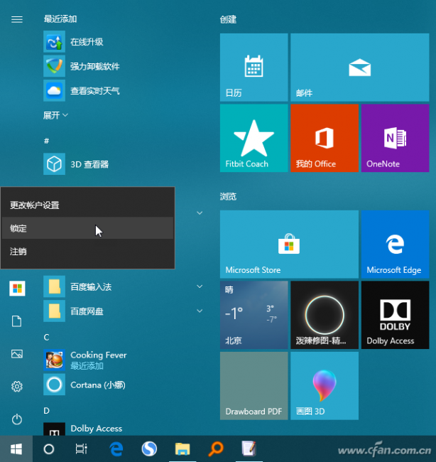Open the notepad app on the taskbar
This screenshot has width=436, height=462.
click(x=249, y=449)
